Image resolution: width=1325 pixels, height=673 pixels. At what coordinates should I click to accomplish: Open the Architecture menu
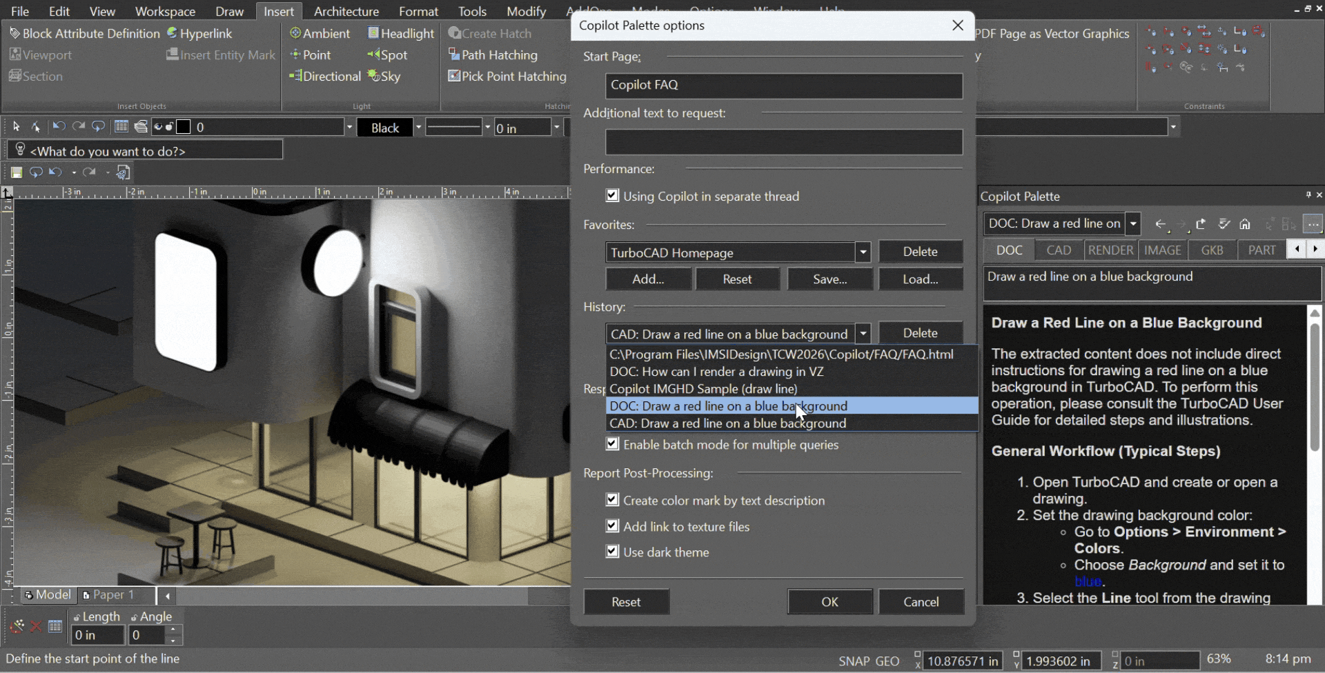(x=346, y=11)
